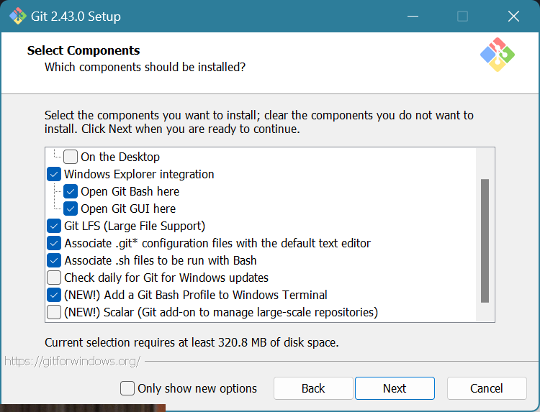Close the Git Setup window
Screen dimensions: 540x412
pos(513,16)
